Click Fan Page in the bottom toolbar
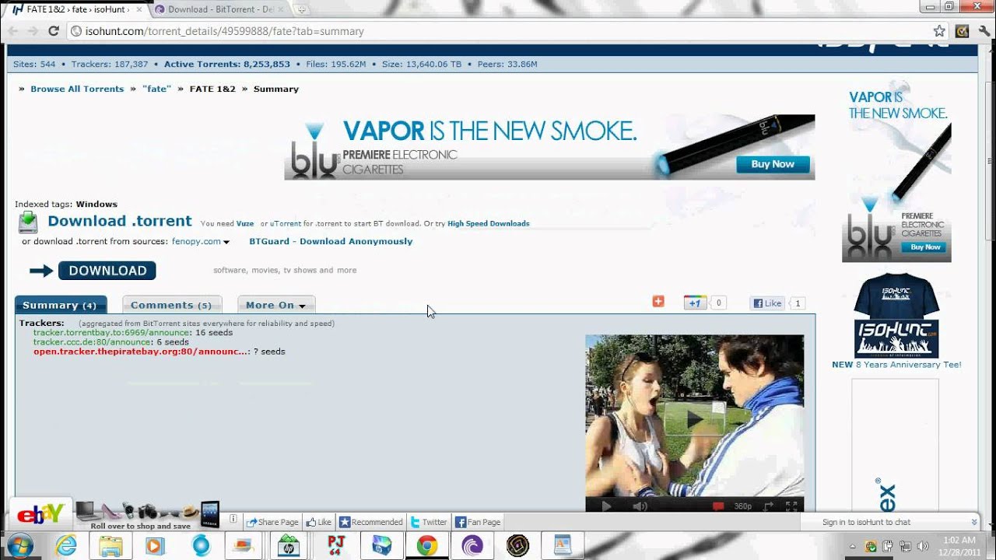Image resolution: width=996 pixels, height=560 pixels. click(x=478, y=522)
